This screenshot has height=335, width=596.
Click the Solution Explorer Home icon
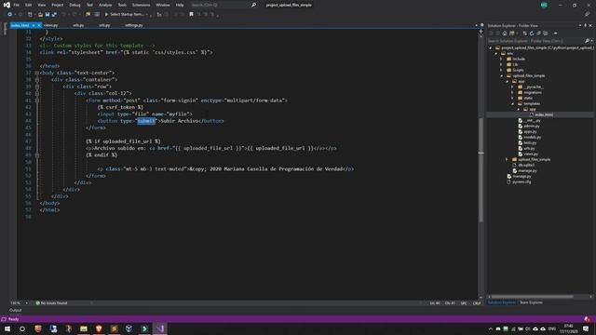tap(505, 33)
